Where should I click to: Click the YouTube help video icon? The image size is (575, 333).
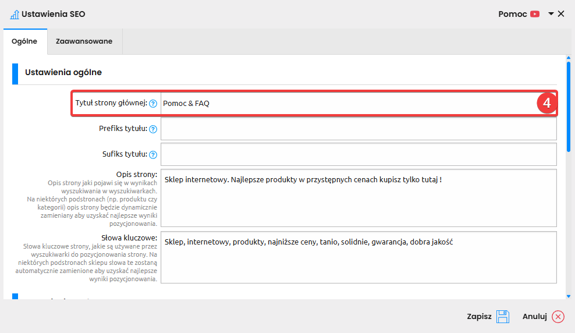tap(535, 14)
